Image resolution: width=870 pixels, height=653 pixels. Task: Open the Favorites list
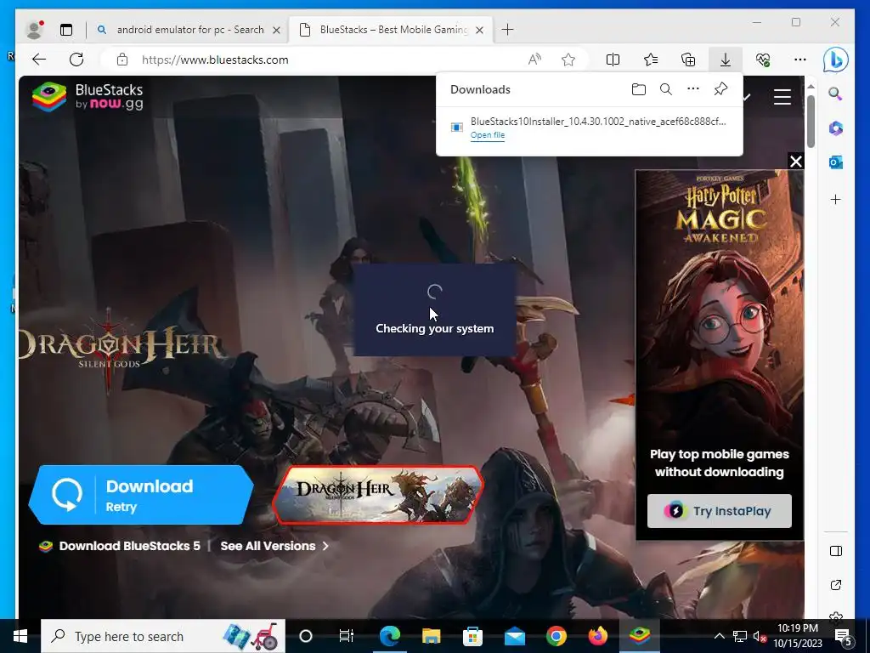tap(651, 60)
